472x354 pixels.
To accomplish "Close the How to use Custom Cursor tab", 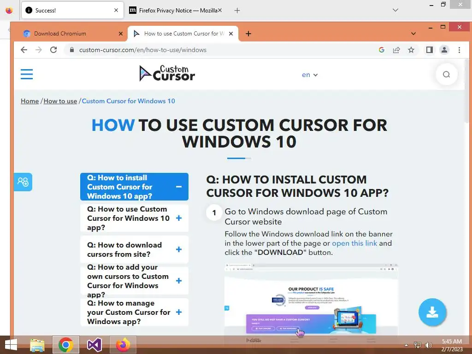I will tap(231, 34).
